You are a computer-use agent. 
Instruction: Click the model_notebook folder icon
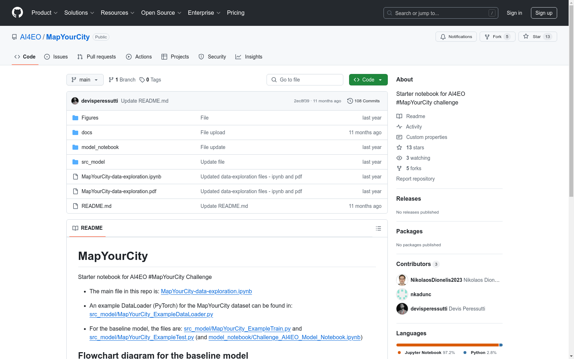(75, 147)
